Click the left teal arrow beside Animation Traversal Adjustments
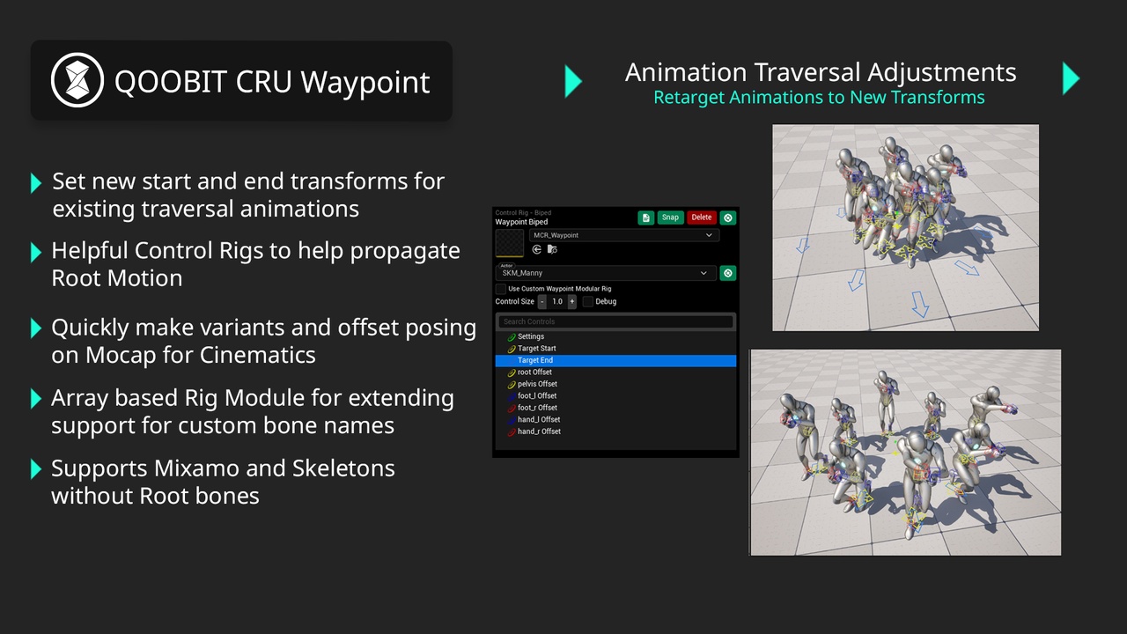1127x634 pixels. (573, 80)
